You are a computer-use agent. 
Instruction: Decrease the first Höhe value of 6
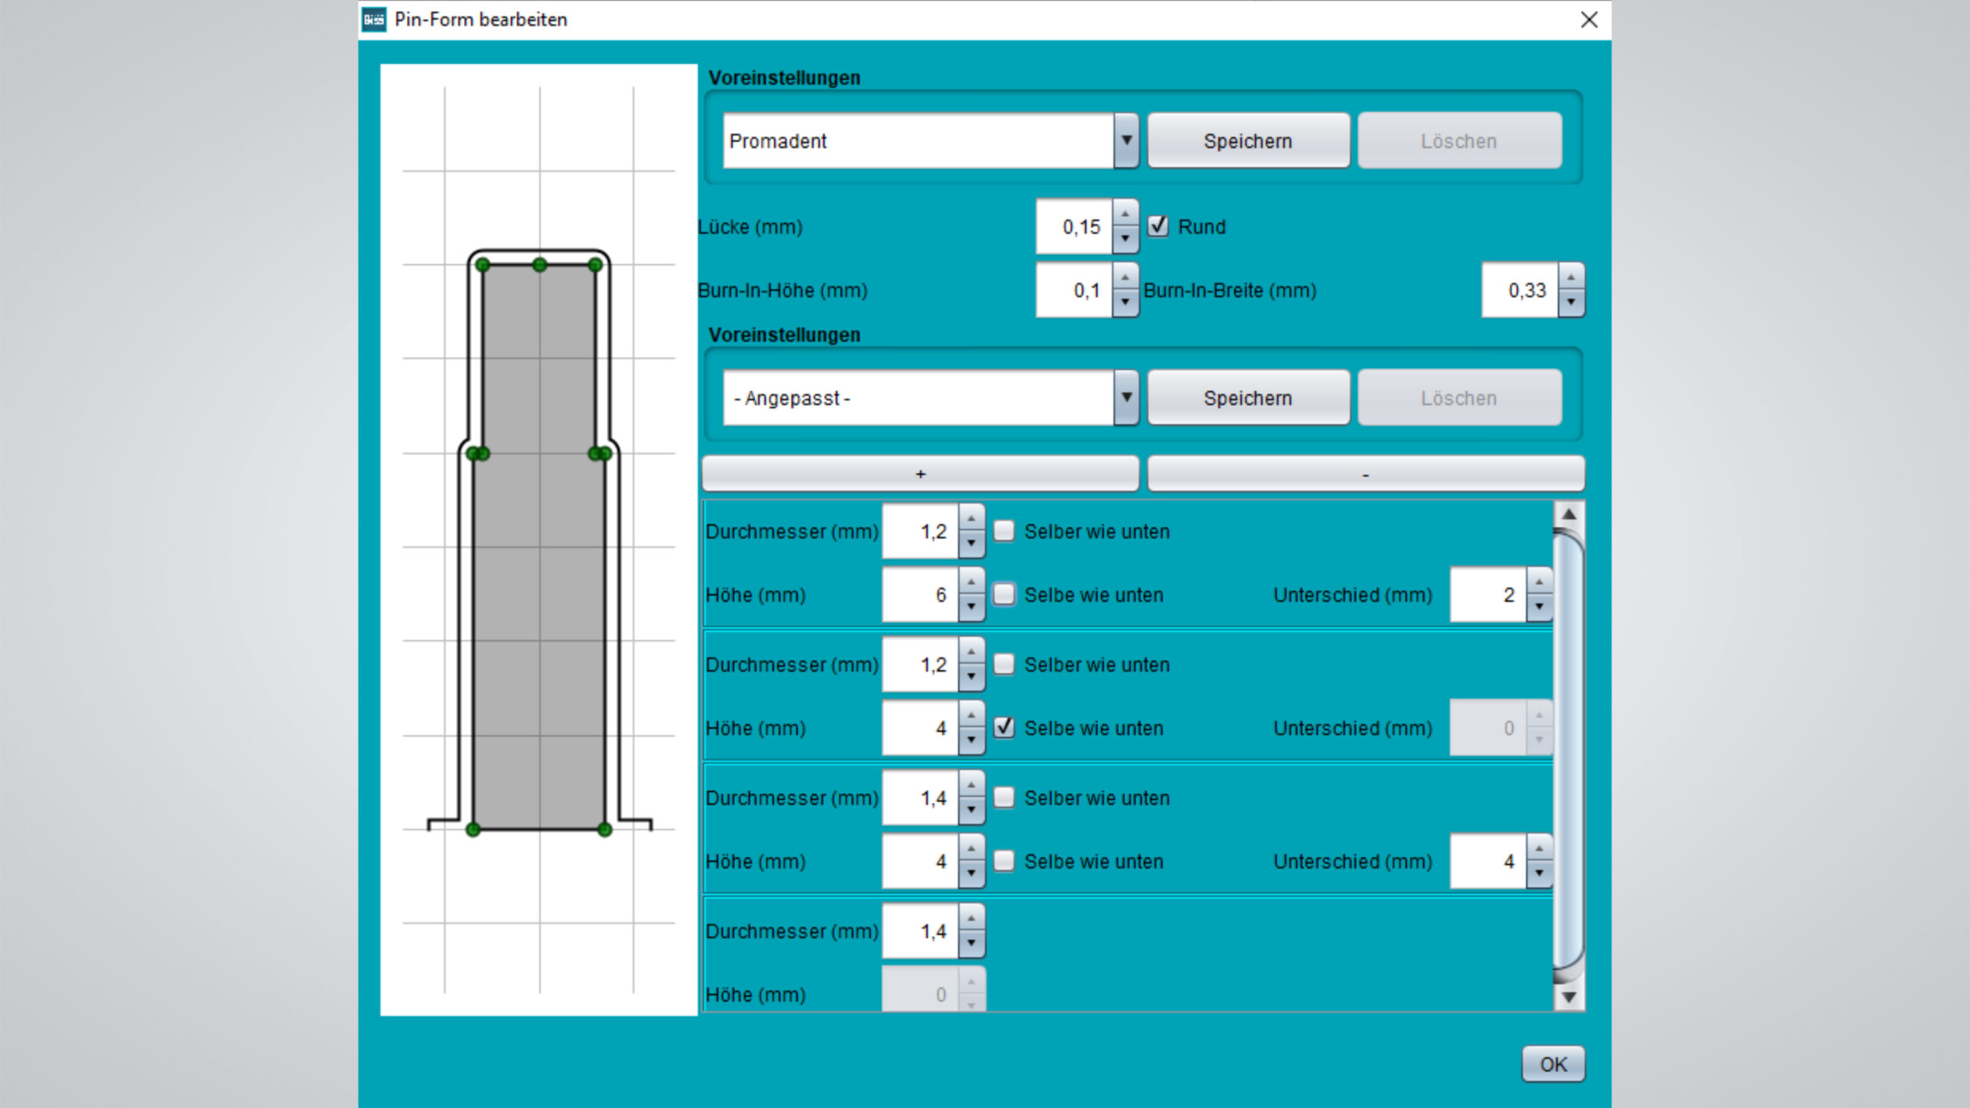(x=971, y=607)
